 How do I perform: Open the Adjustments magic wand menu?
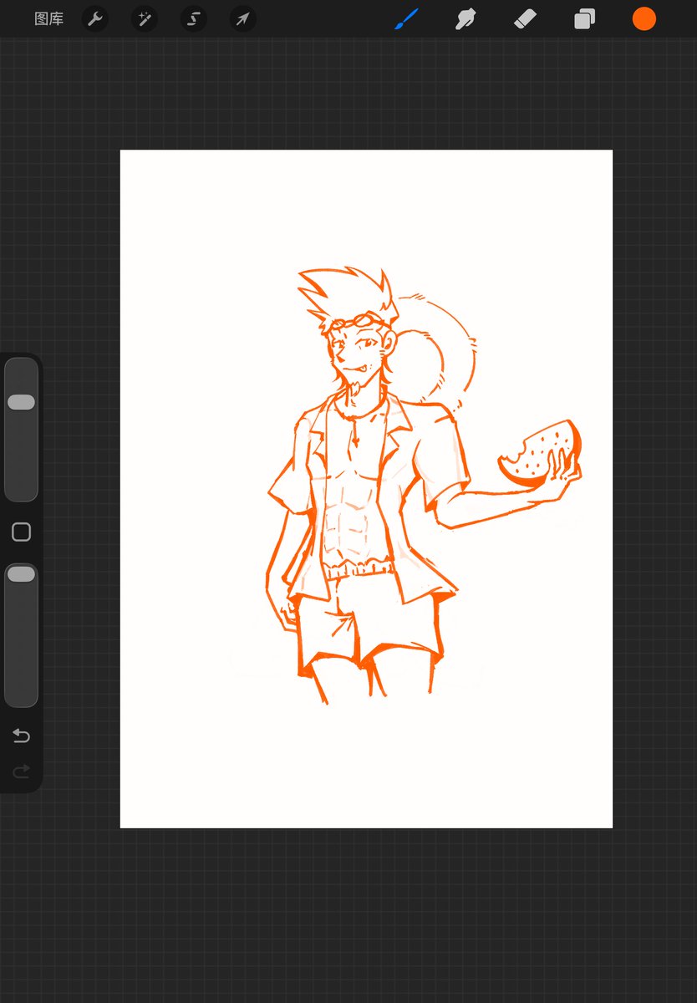pyautogui.click(x=145, y=18)
